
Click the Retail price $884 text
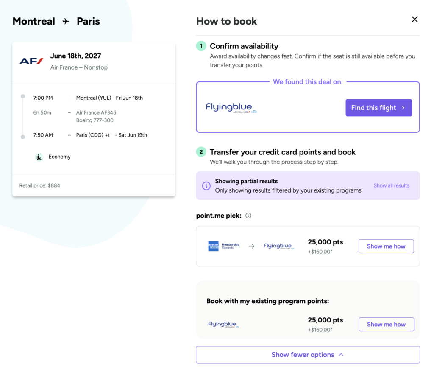[x=39, y=185]
